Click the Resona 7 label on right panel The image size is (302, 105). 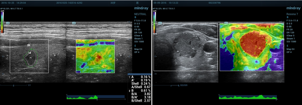[292, 14]
